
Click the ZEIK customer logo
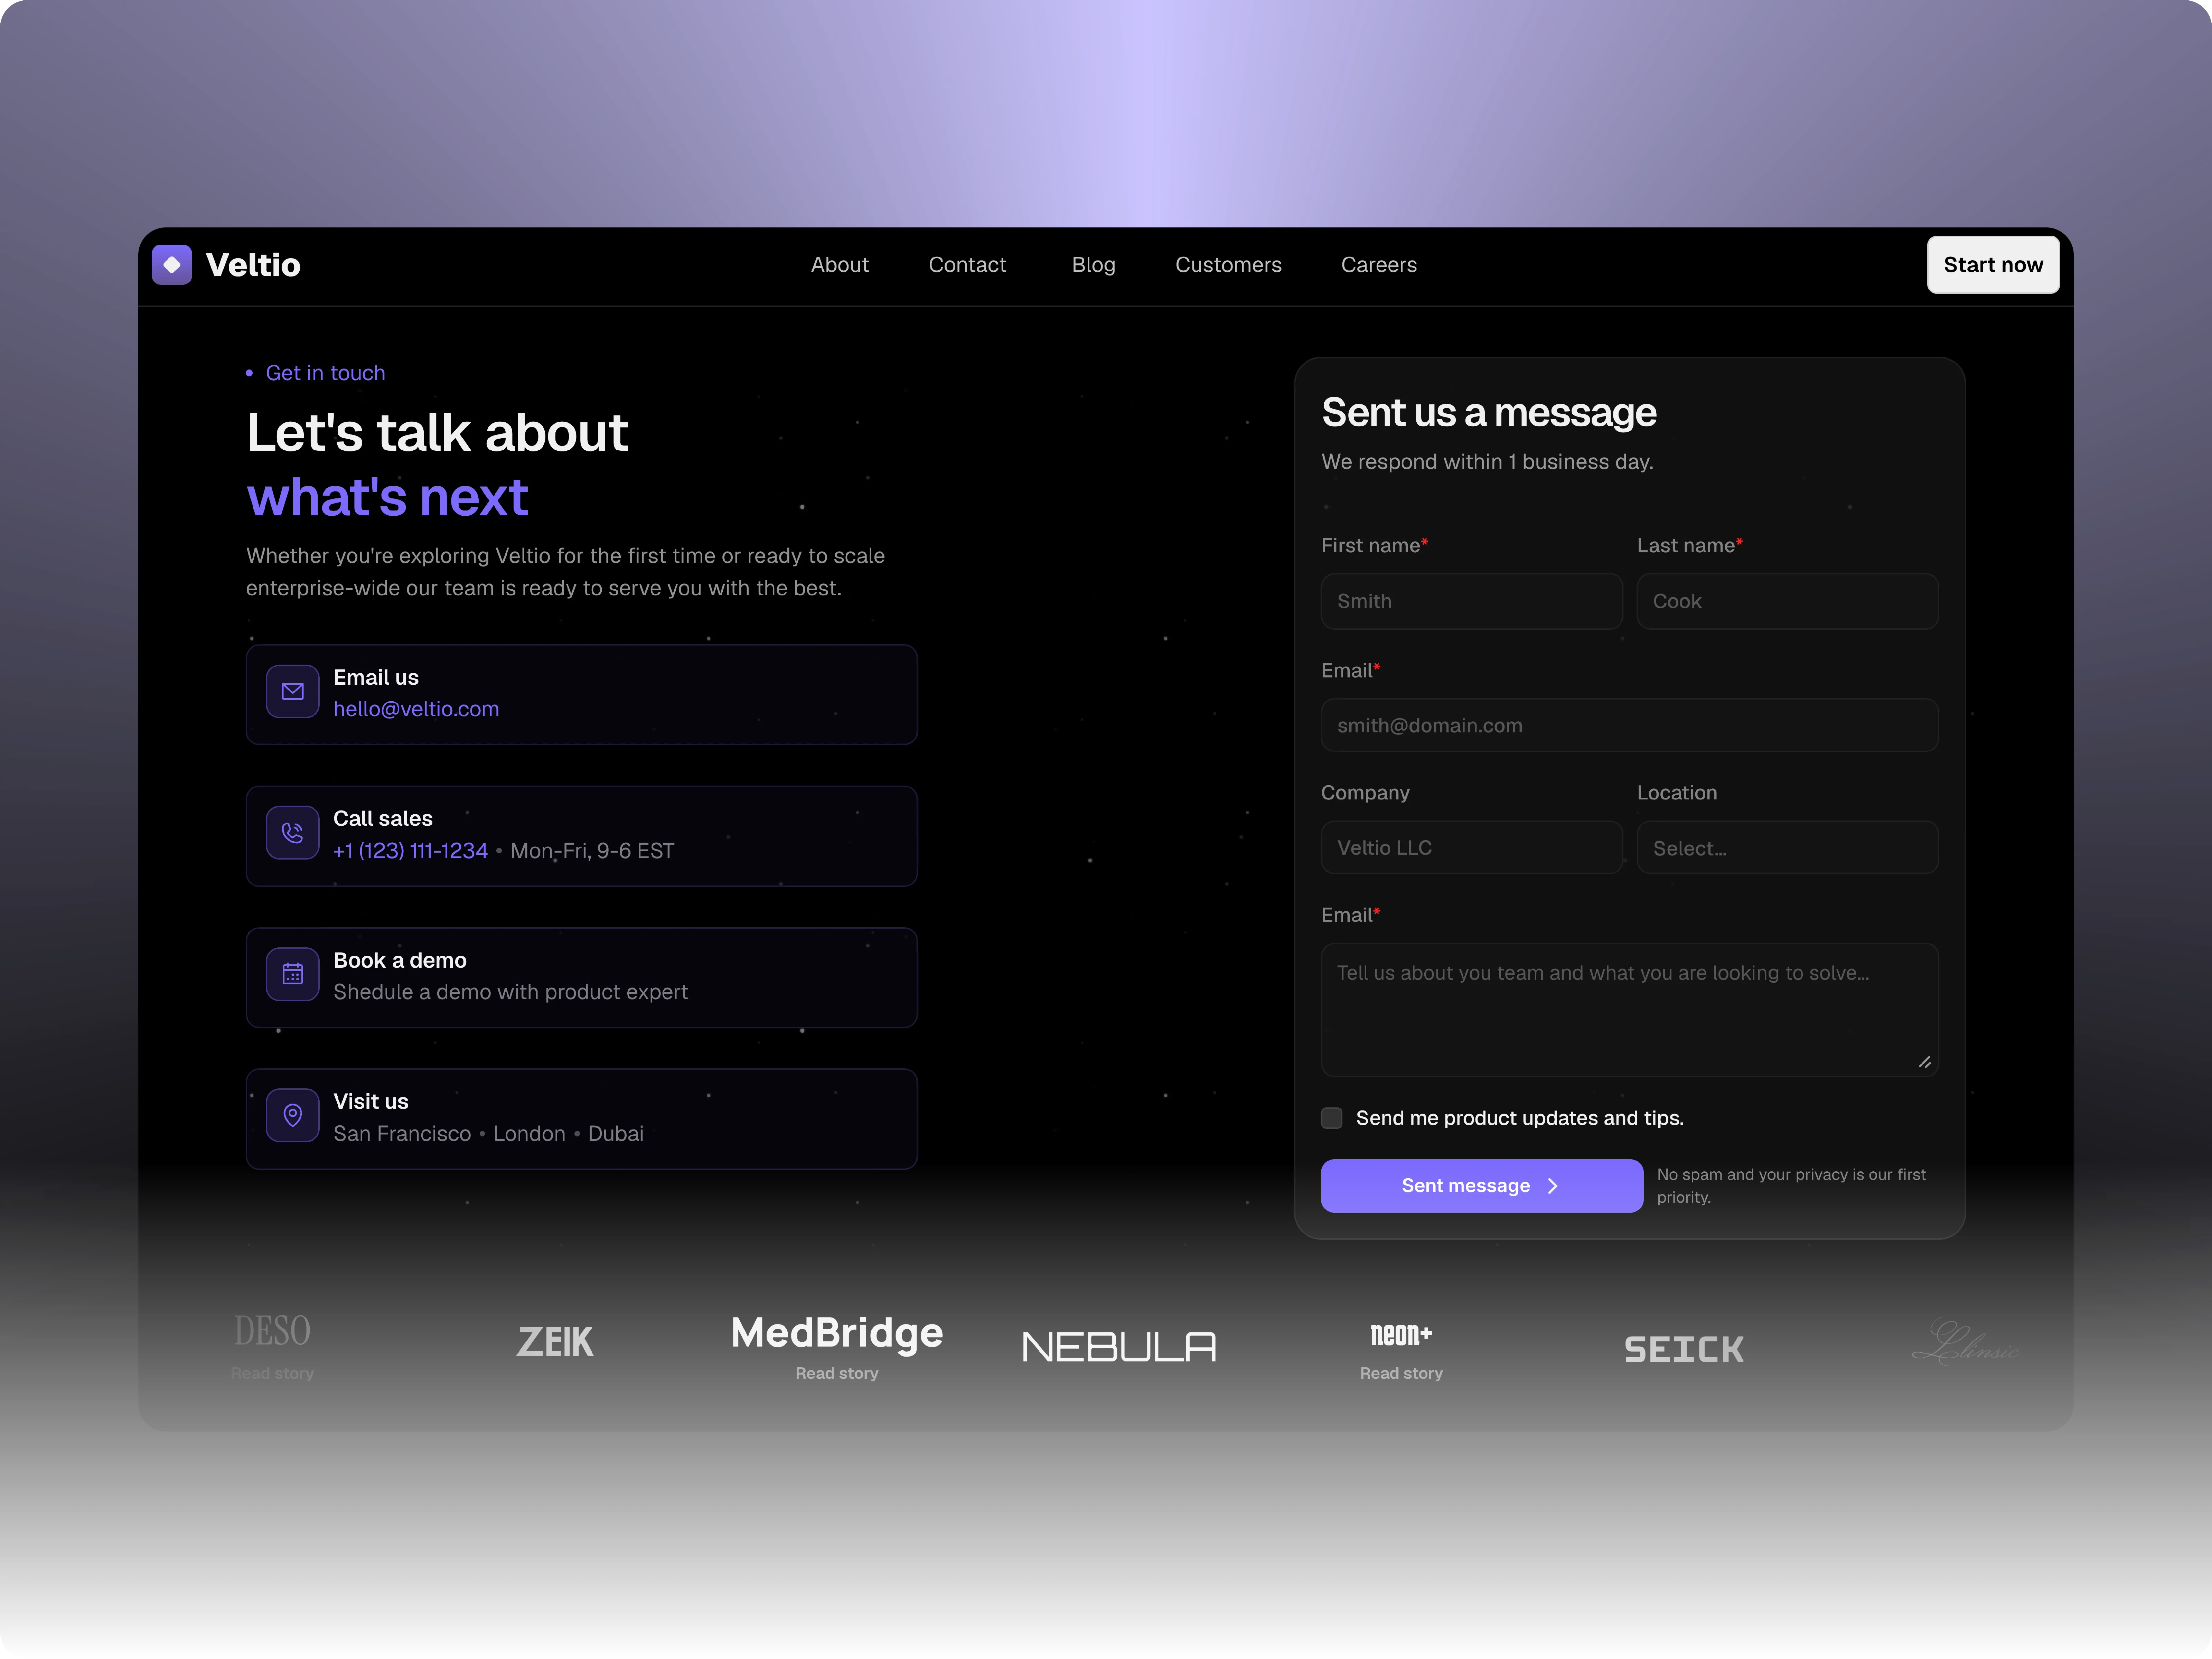pos(555,1342)
